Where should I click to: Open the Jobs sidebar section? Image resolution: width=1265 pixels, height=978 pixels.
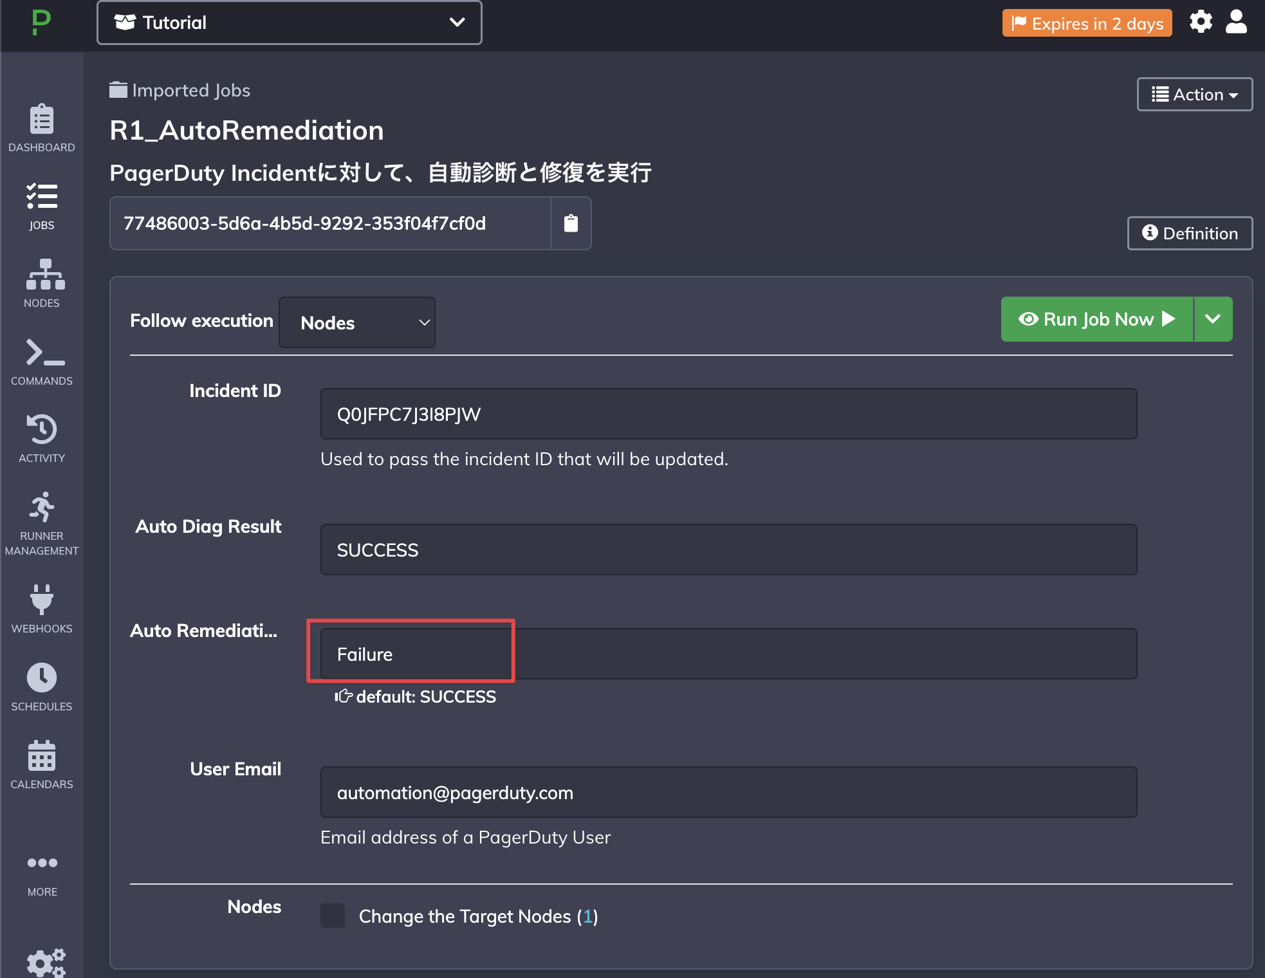(x=42, y=207)
